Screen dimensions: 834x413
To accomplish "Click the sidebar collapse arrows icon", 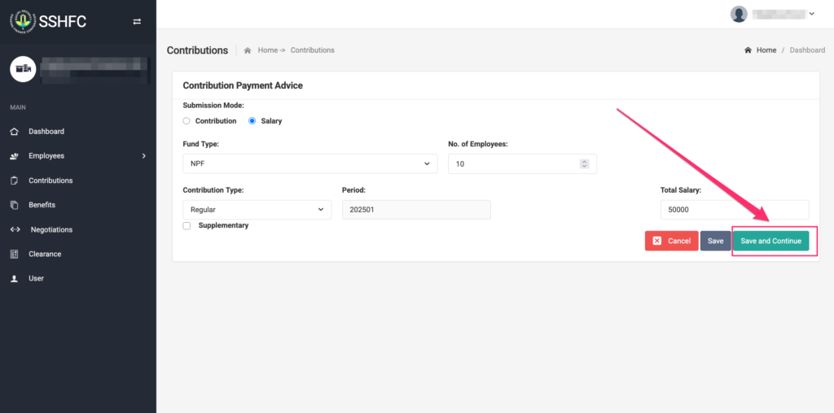I will pyautogui.click(x=137, y=22).
